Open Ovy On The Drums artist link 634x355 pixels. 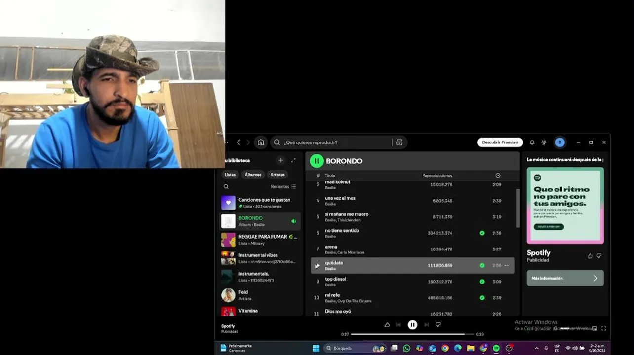(355, 301)
